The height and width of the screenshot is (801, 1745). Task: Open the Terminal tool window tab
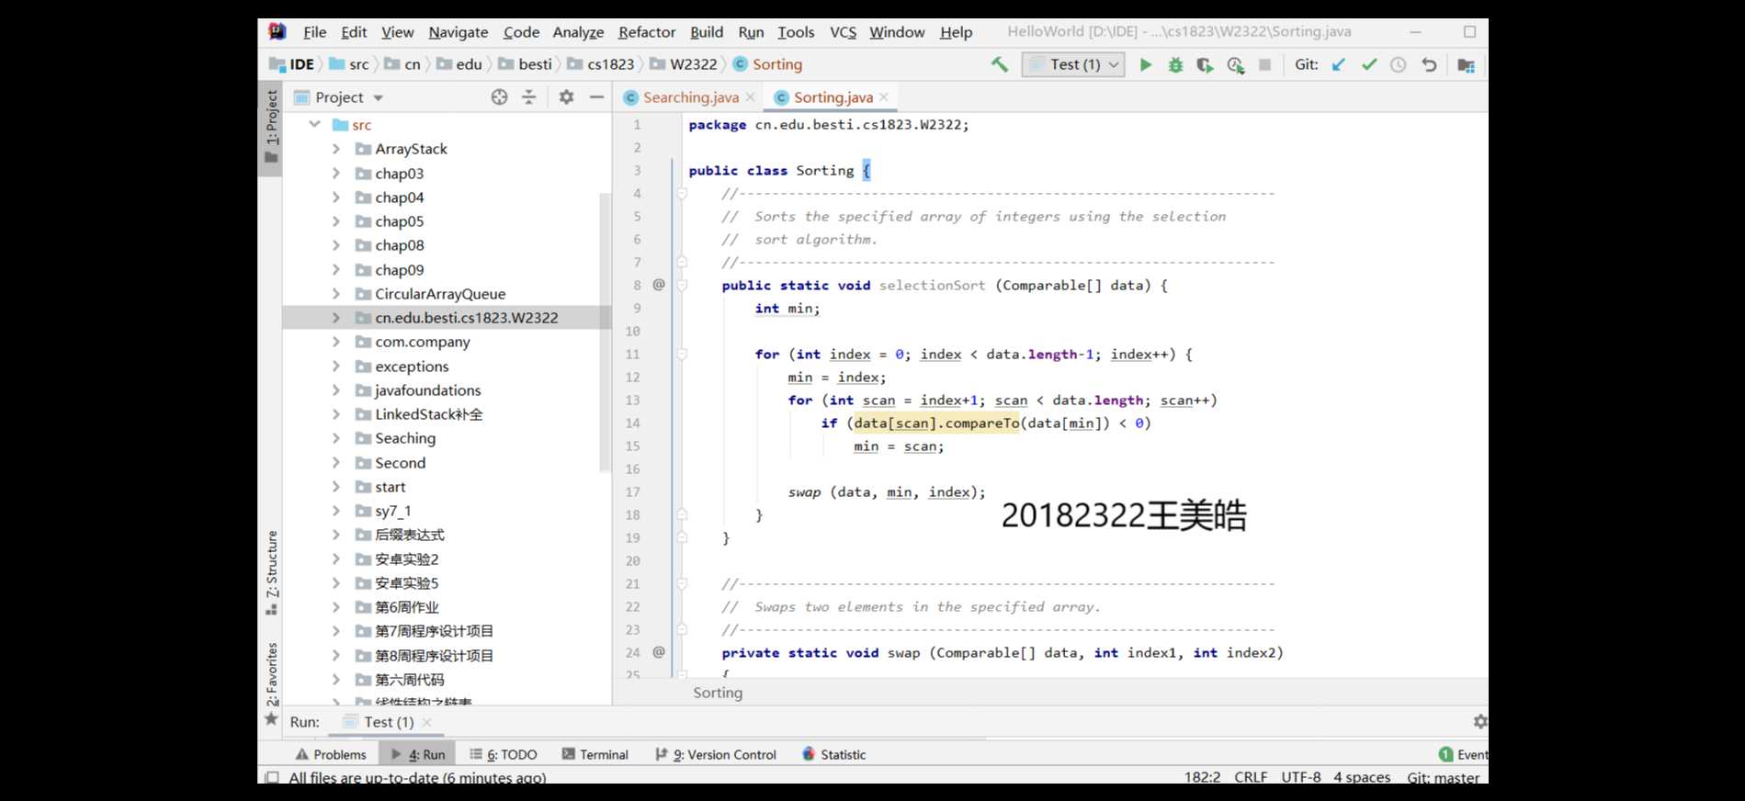[x=595, y=755]
